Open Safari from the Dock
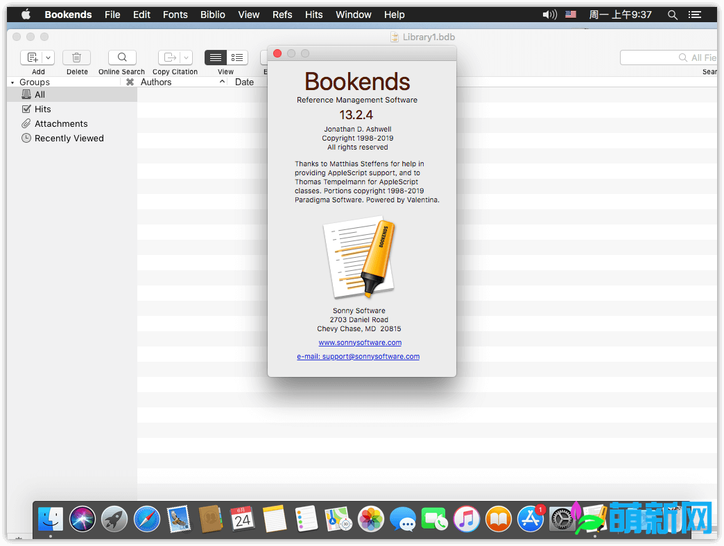Image resolution: width=724 pixels, height=546 pixels. (146, 519)
